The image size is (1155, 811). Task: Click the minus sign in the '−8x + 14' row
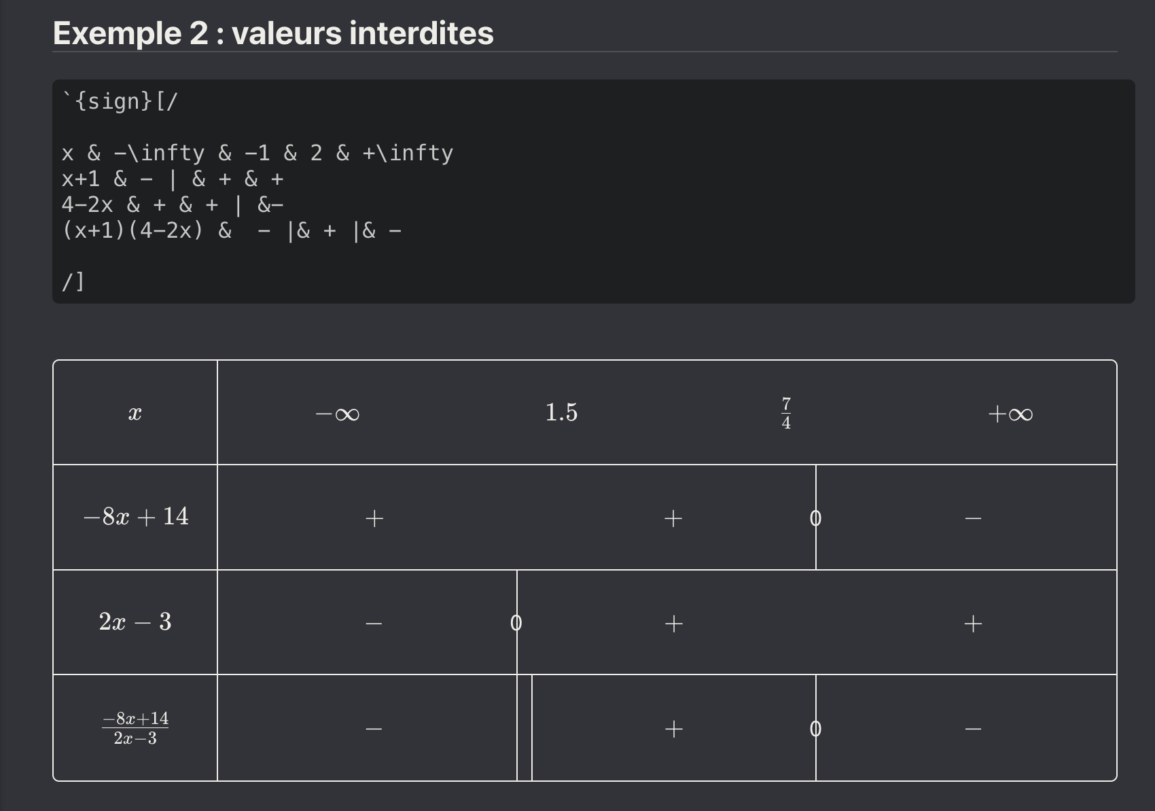(x=973, y=518)
